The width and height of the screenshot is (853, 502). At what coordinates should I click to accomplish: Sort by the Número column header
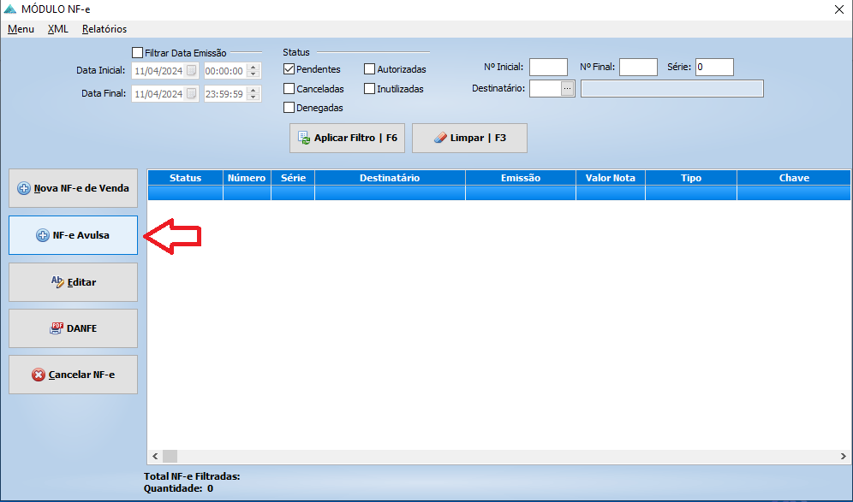coord(247,178)
